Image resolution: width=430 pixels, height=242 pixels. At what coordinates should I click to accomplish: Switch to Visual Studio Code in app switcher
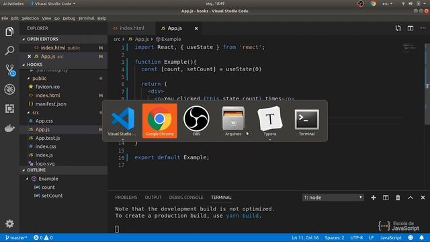click(122, 121)
